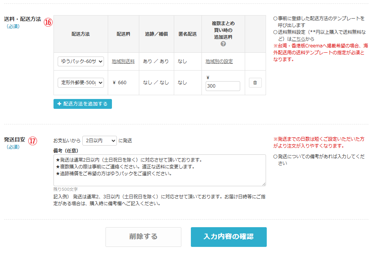The height and width of the screenshot is (256, 373).
Task: Open the 地域別の設定 link
Action: 219,61
